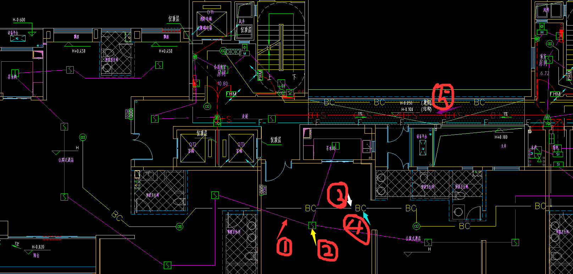Image resolution: width=573 pixels, height=274 pixels.
Task: Click detector box overlapping the left 茶水间 label
Action: pos(15,73)
